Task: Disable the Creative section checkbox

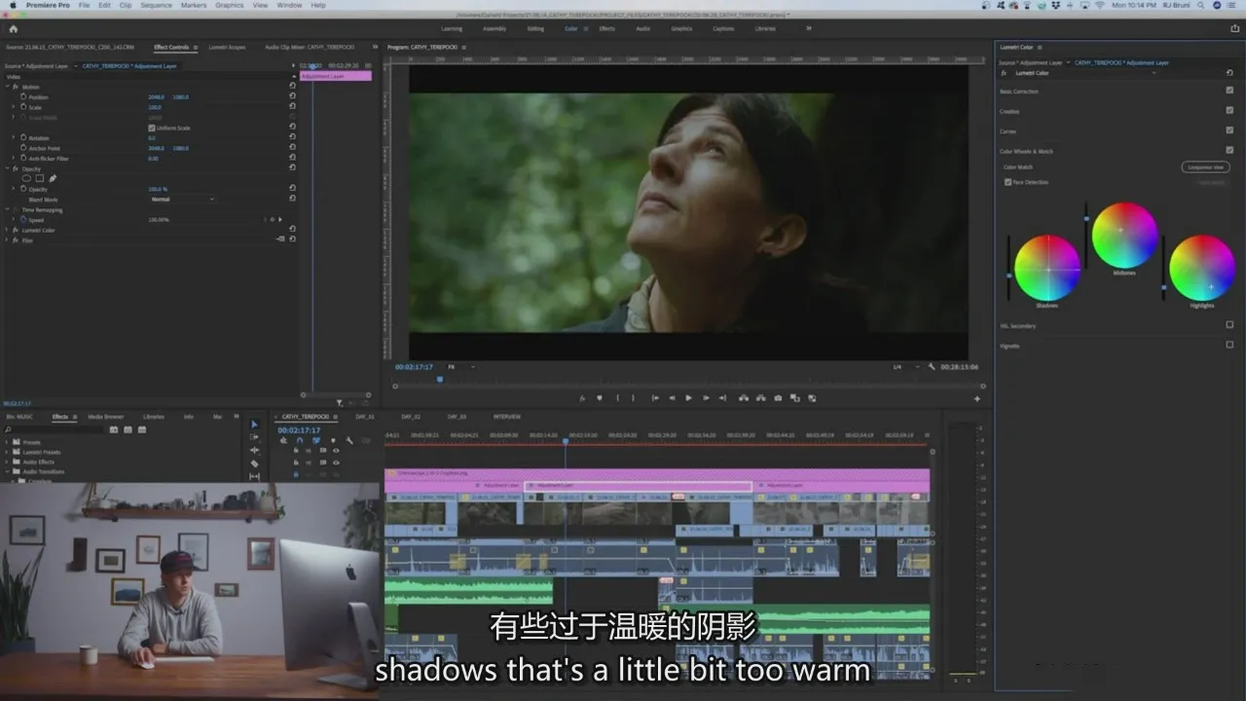Action: (x=1229, y=110)
